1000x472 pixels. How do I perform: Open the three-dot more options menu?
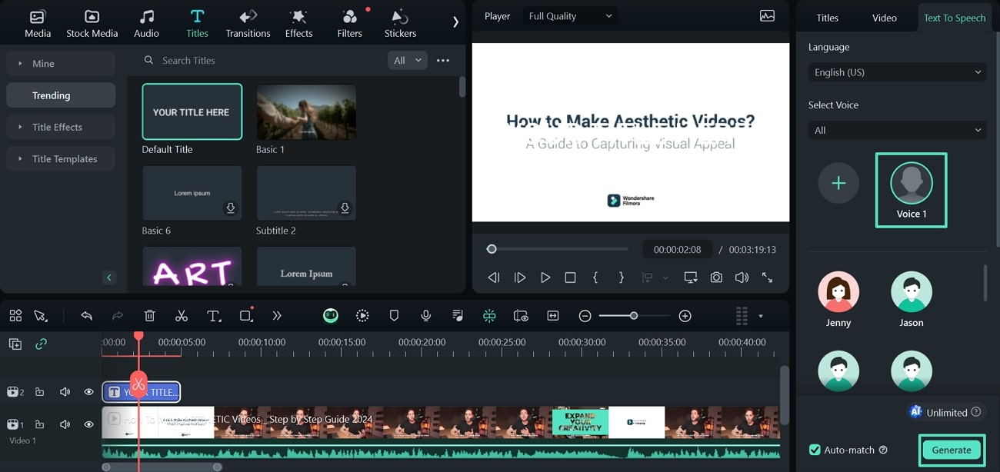tap(443, 60)
